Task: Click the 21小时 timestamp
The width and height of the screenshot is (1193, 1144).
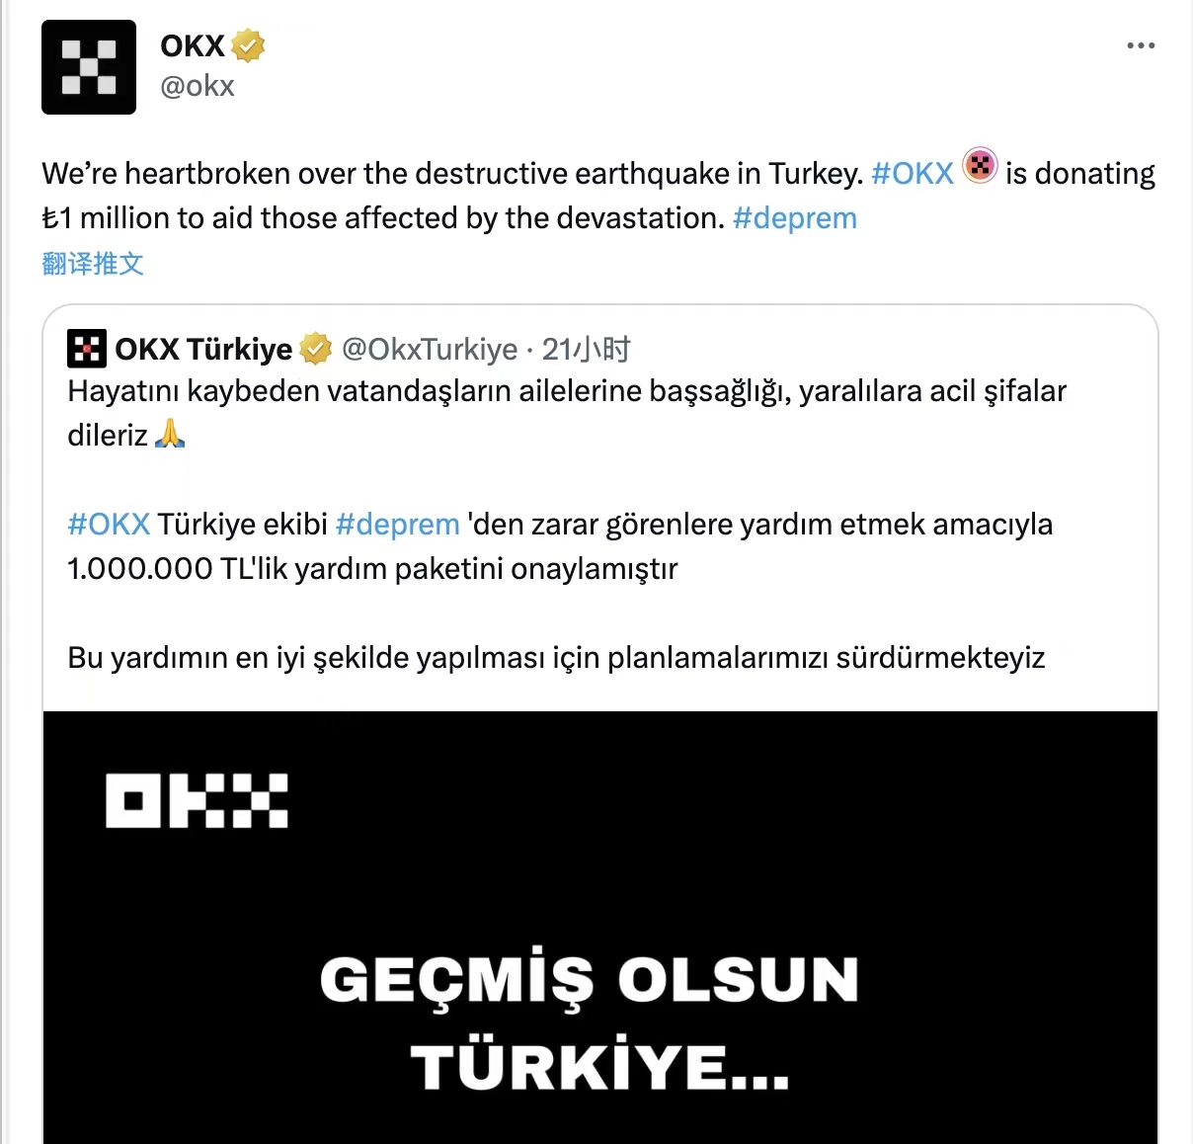Action: pos(587,349)
